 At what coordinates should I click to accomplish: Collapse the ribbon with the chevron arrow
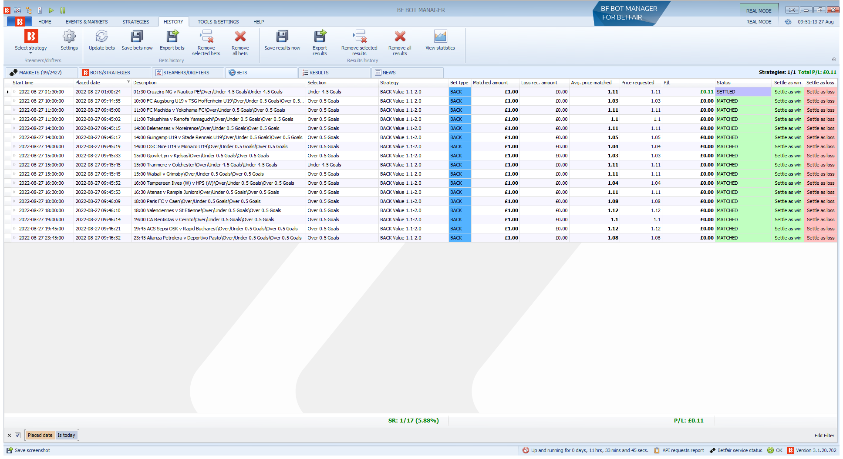[x=834, y=60]
